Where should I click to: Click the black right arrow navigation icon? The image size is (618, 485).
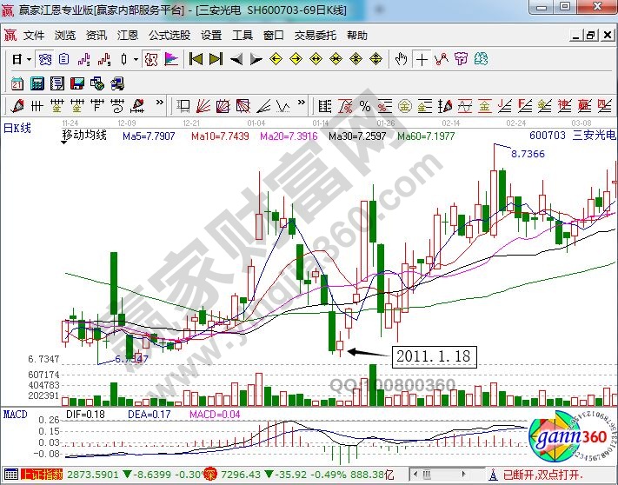pos(256,59)
